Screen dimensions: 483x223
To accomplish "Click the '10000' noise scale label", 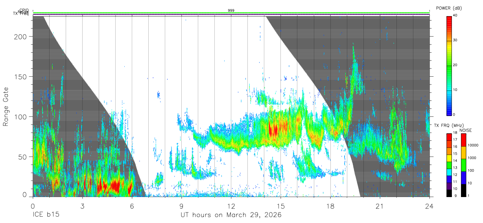I will pyautogui.click(x=473, y=145).
